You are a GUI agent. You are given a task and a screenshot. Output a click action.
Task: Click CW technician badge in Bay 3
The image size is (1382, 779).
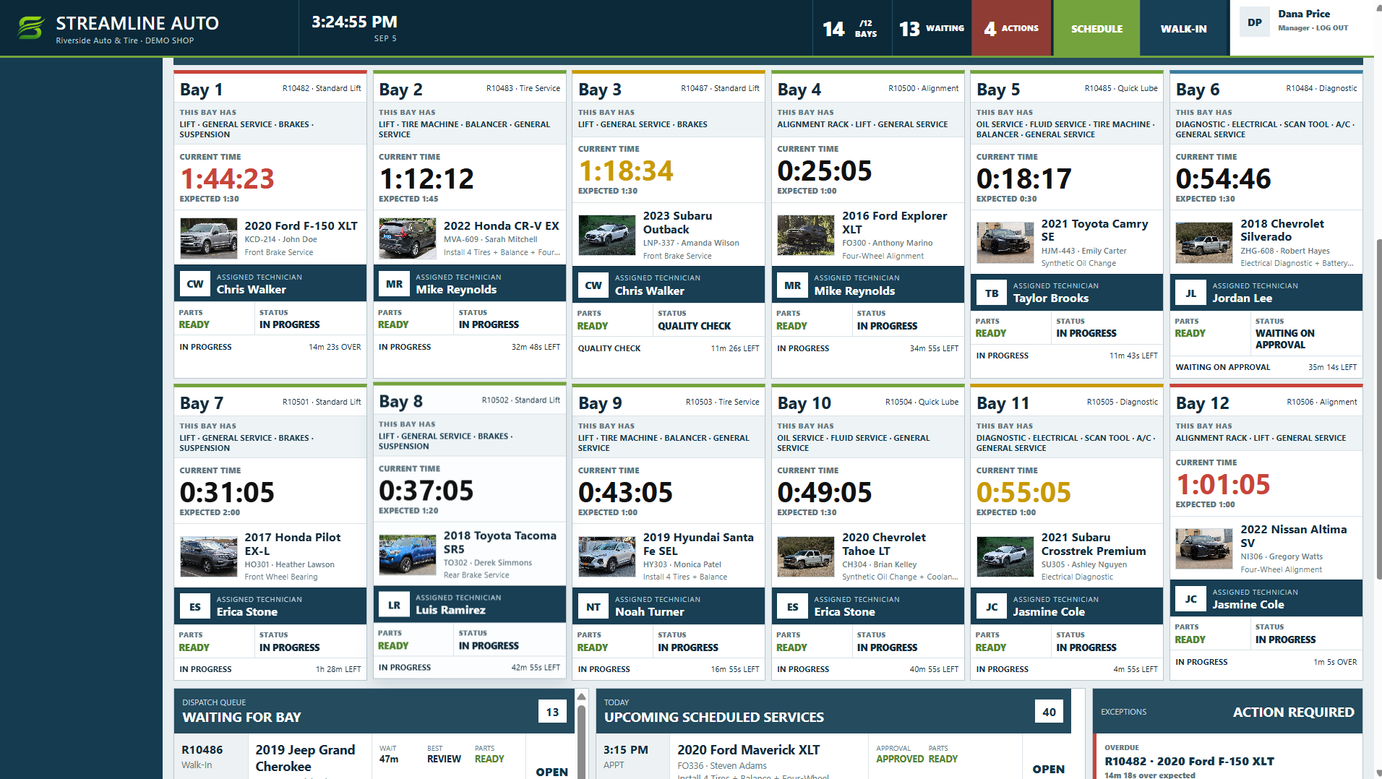point(593,285)
